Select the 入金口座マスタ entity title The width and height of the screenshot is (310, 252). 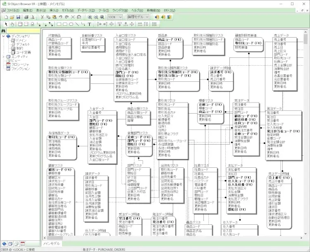126,36
